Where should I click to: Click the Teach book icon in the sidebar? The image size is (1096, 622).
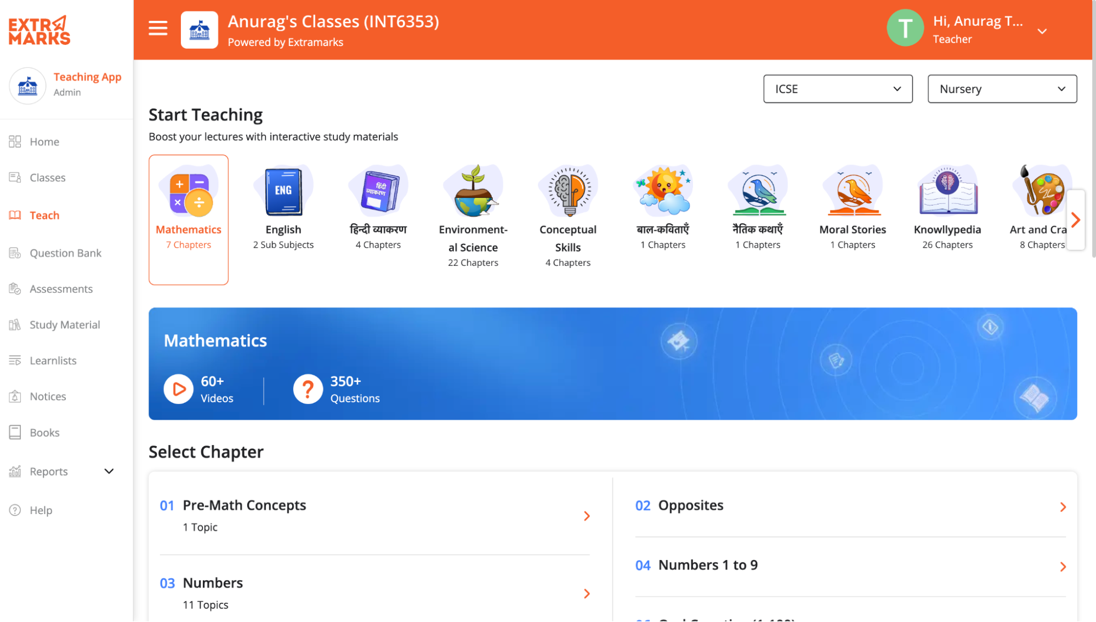click(15, 215)
